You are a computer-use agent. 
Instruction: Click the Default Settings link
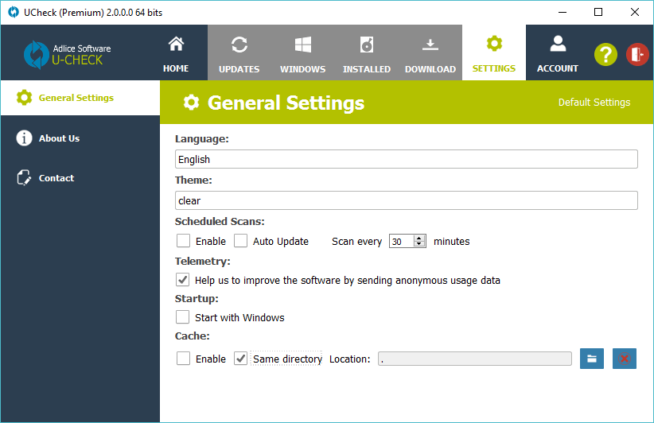pos(594,103)
